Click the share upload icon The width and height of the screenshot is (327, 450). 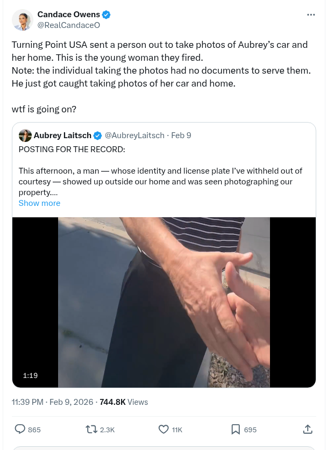(308, 429)
